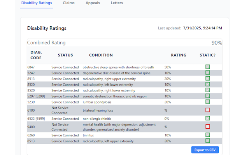Toggle static checkbox for radiculopathy, left upper extremity
Image resolution: width=249 pixels, height=155 pixels.
[207, 141]
